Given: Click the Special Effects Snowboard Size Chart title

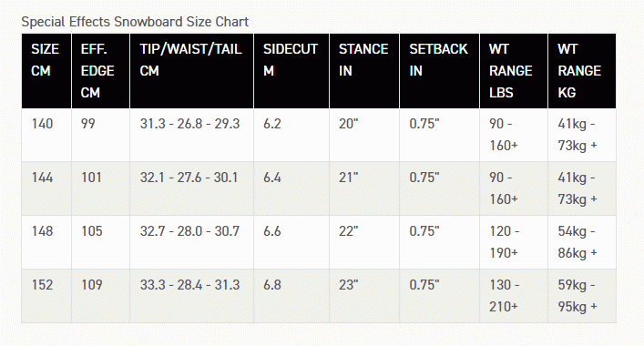Looking at the screenshot, I should click(x=135, y=22).
